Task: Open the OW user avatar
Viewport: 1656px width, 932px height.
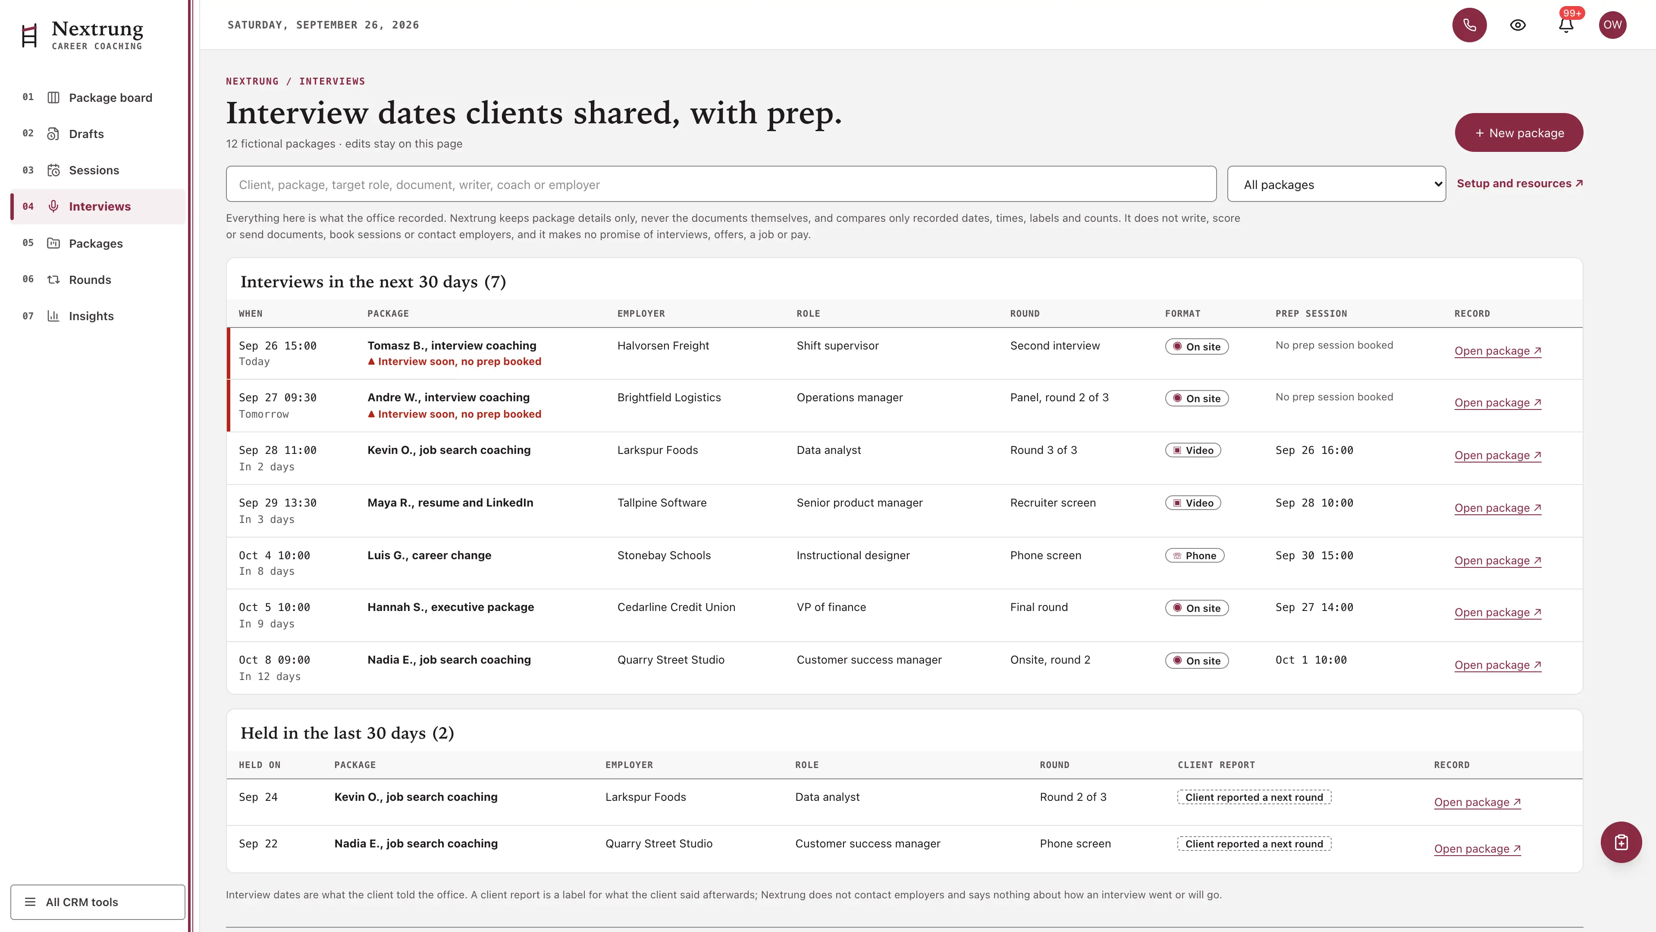Action: (x=1612, y=25)
